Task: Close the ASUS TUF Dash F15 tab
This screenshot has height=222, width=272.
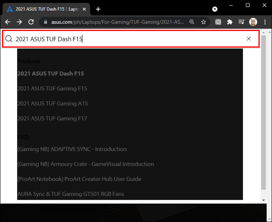Action: point(84,9)
